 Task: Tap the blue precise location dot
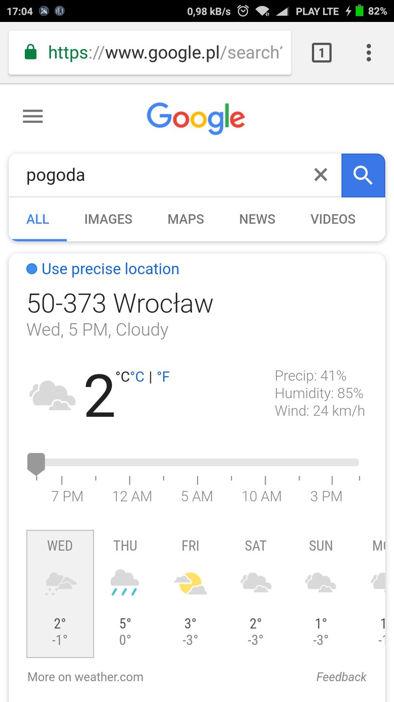point(32,269)
